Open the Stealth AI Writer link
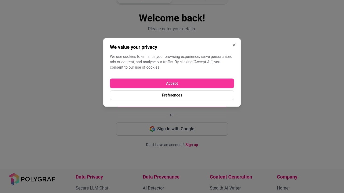Viewport: 344px width, 193px height. pos(225,188)
